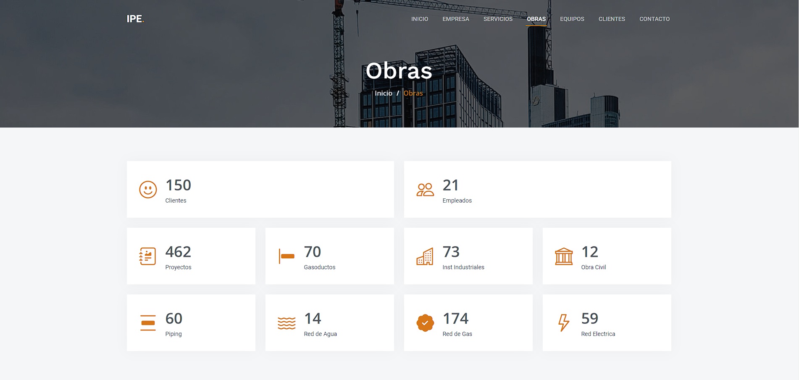Viewport: 799px width, 380px height.
Task: Click the Obras breadcrumb item
Action: [x=413, y=93]
